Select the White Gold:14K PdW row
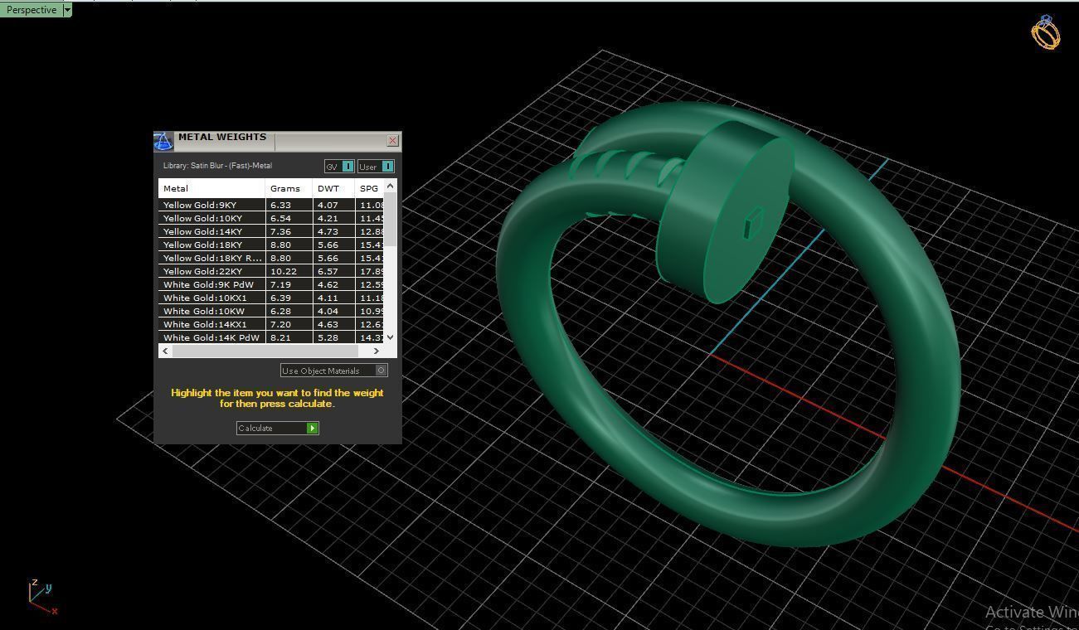This screenshot has width=1079, height=630. pos(272,337)
